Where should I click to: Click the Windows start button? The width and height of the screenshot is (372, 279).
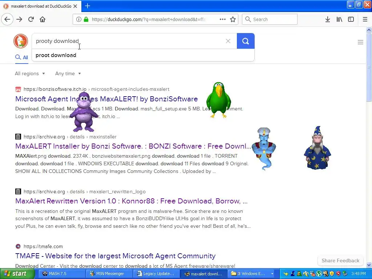tap(17, 274)
